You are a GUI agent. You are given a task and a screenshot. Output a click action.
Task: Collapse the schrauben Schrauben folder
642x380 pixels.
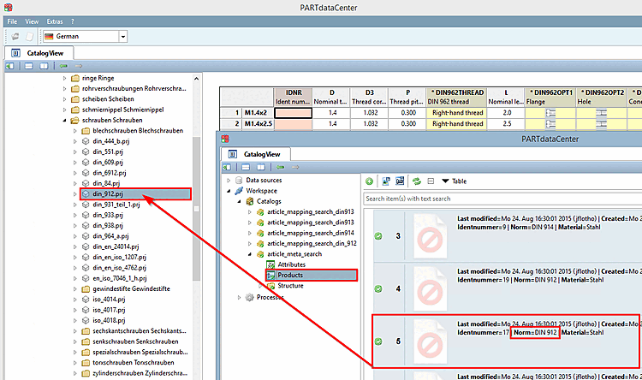(x=64, y=121)
